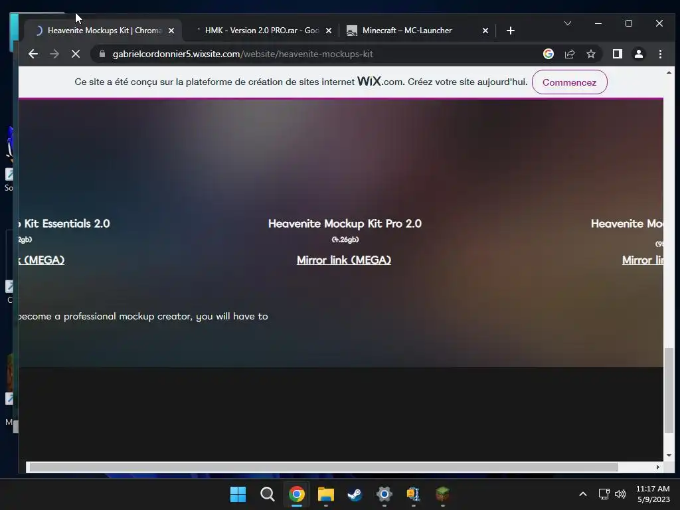
Task: Open the WinRAR archive taskbar icon
Action: tap(413, 494)
